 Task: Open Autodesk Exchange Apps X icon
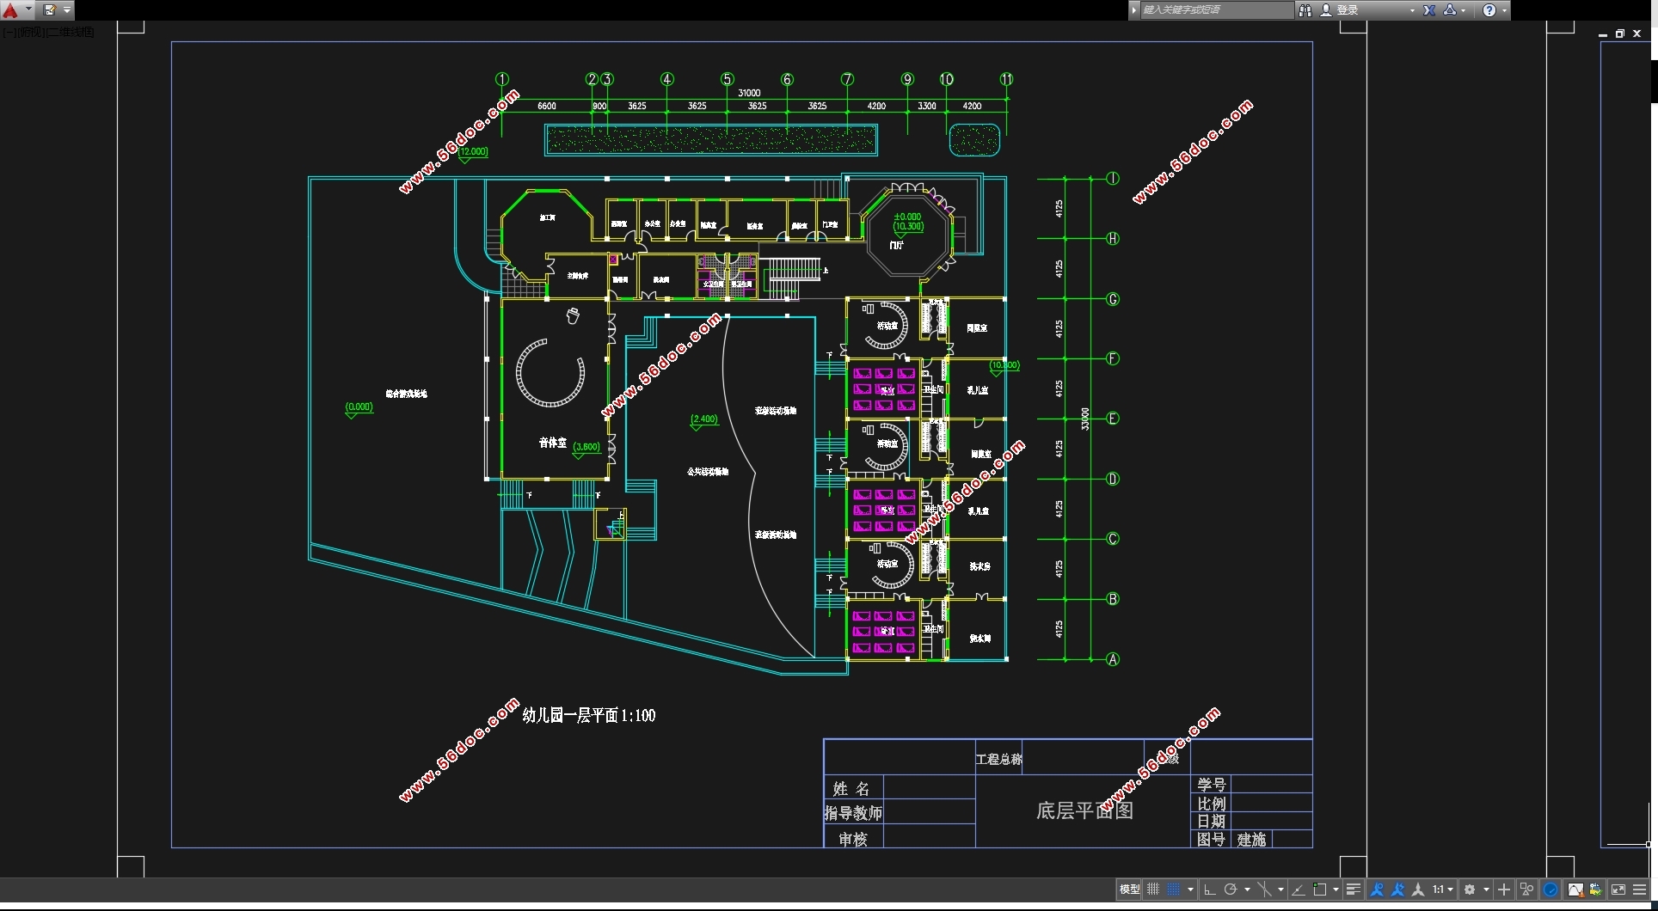click(x=1429, y=10)
